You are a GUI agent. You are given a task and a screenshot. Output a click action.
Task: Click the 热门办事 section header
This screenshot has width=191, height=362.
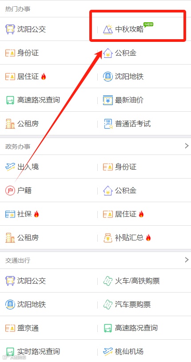18,9
